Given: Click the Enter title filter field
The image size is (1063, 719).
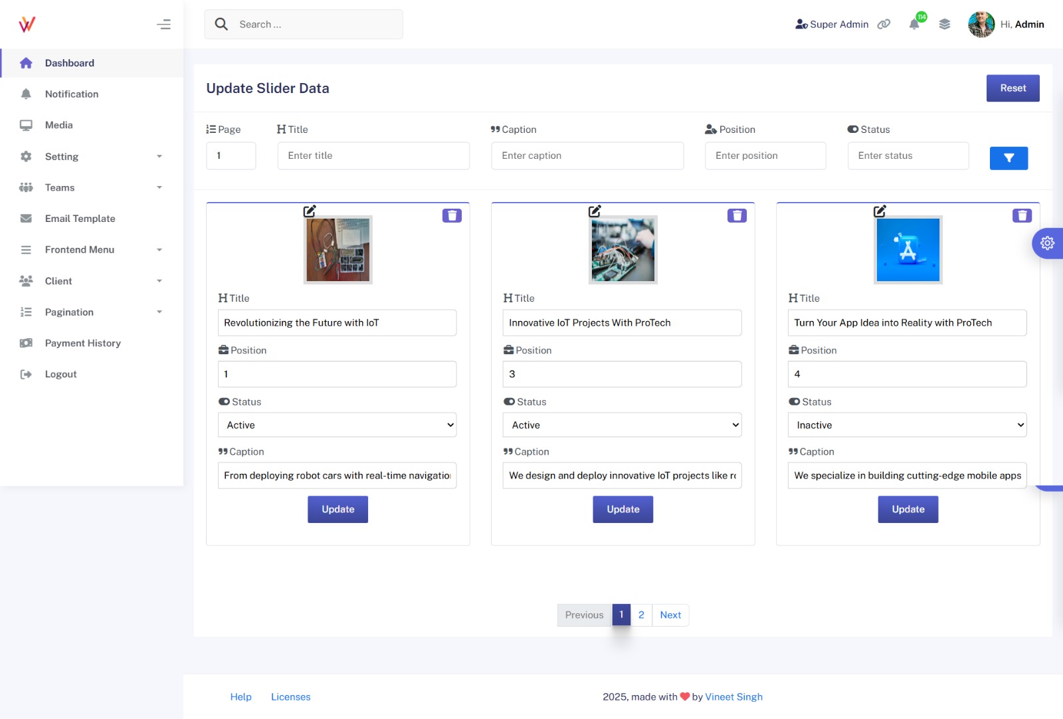Looking at the screenshot, I should (x=373, y=155).
